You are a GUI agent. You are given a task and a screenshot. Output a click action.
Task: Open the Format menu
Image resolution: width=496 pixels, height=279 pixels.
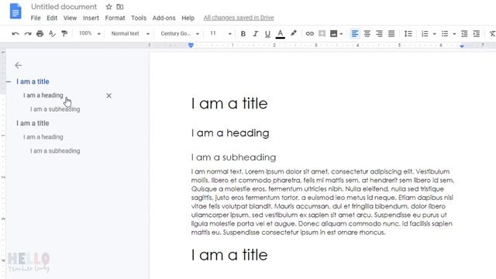coord(115,18)
